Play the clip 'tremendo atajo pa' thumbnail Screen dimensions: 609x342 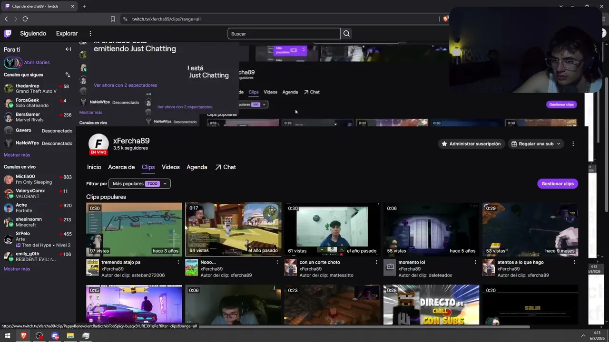pyautogui.click(x=134, y=229)
